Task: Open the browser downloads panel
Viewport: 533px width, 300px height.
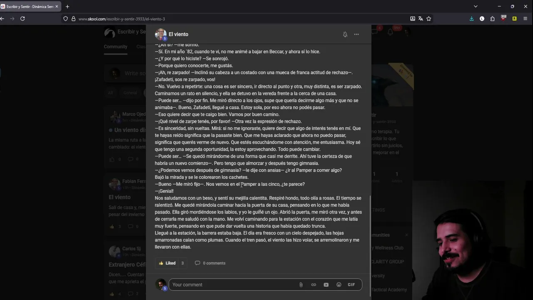Action: 471,19
